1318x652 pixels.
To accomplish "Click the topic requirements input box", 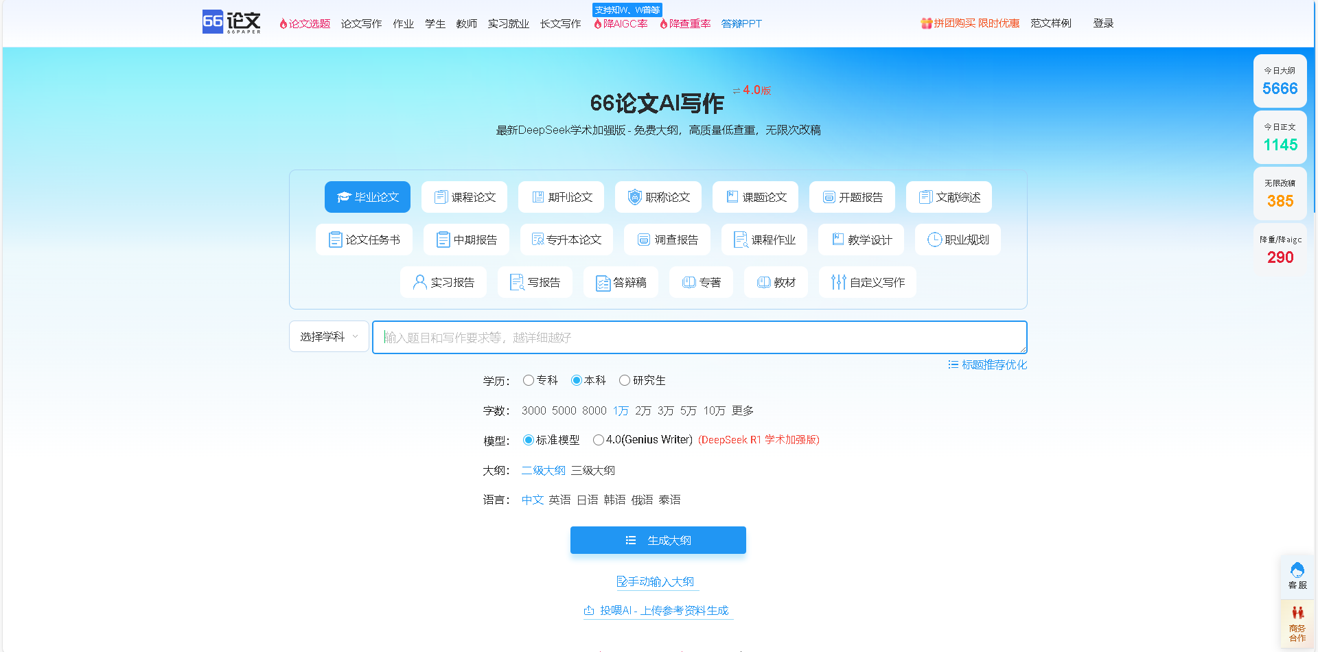I will point(699,337).
